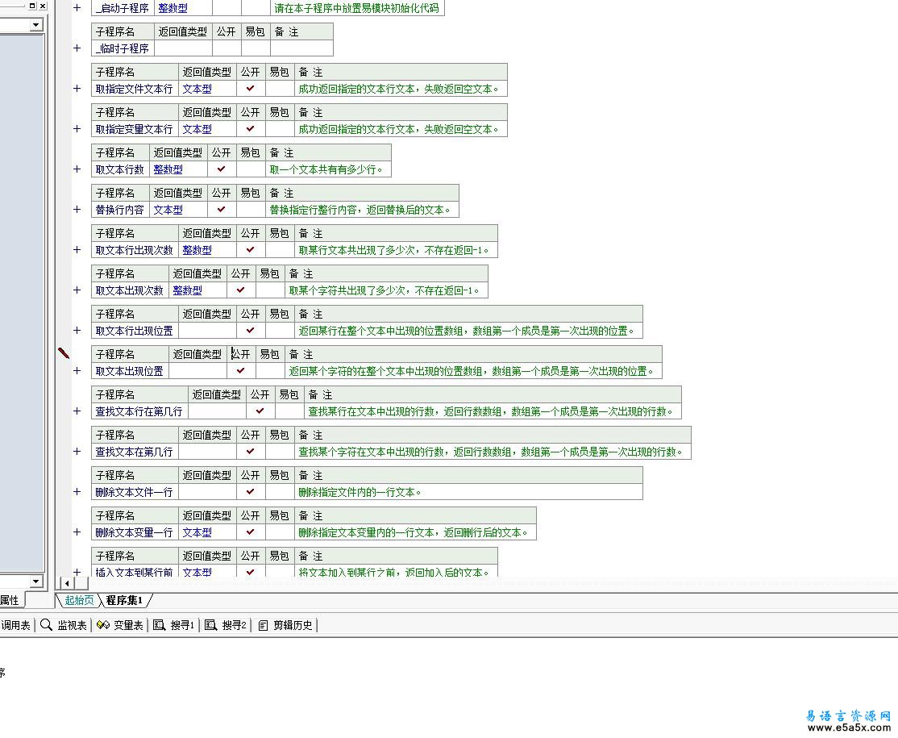Open the 搜寻1 results tab
This screenshot has width=898, height=738.
(174, 625)
